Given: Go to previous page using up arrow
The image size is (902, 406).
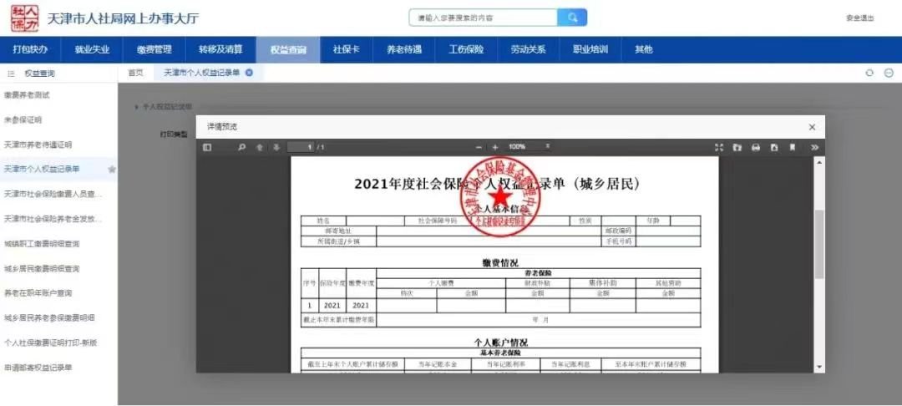Looking at the screenshot, I should click(260, 147).
